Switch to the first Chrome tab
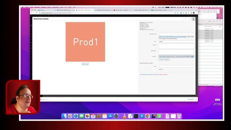This screenshot has height=130, width=231. point(47,10)
